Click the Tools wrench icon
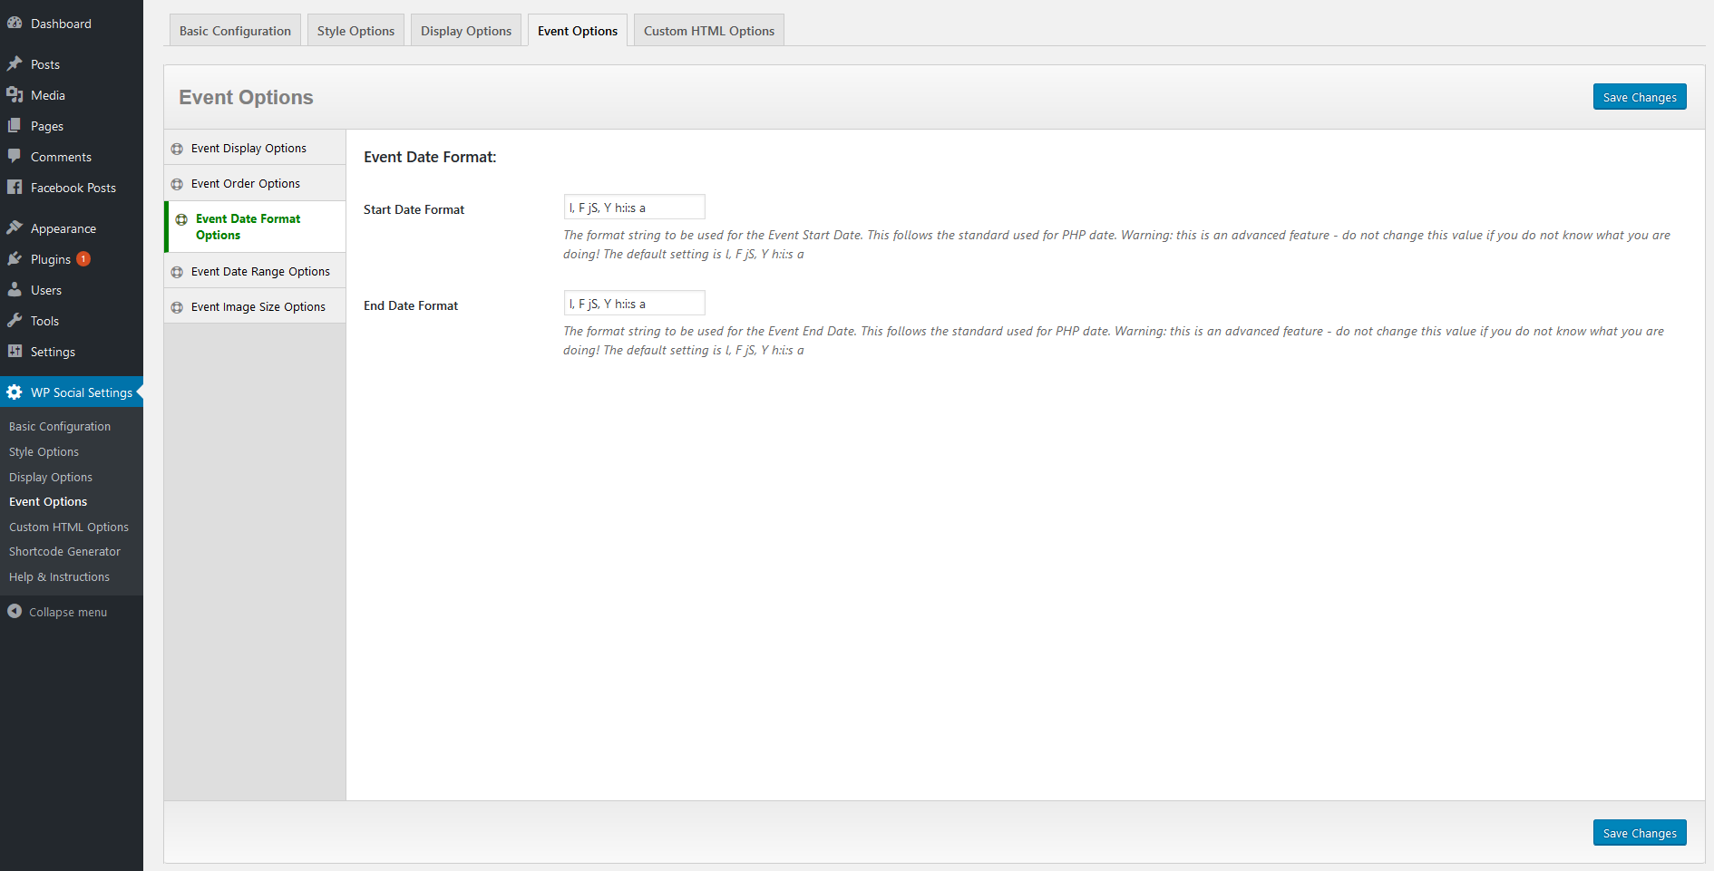 15,321
